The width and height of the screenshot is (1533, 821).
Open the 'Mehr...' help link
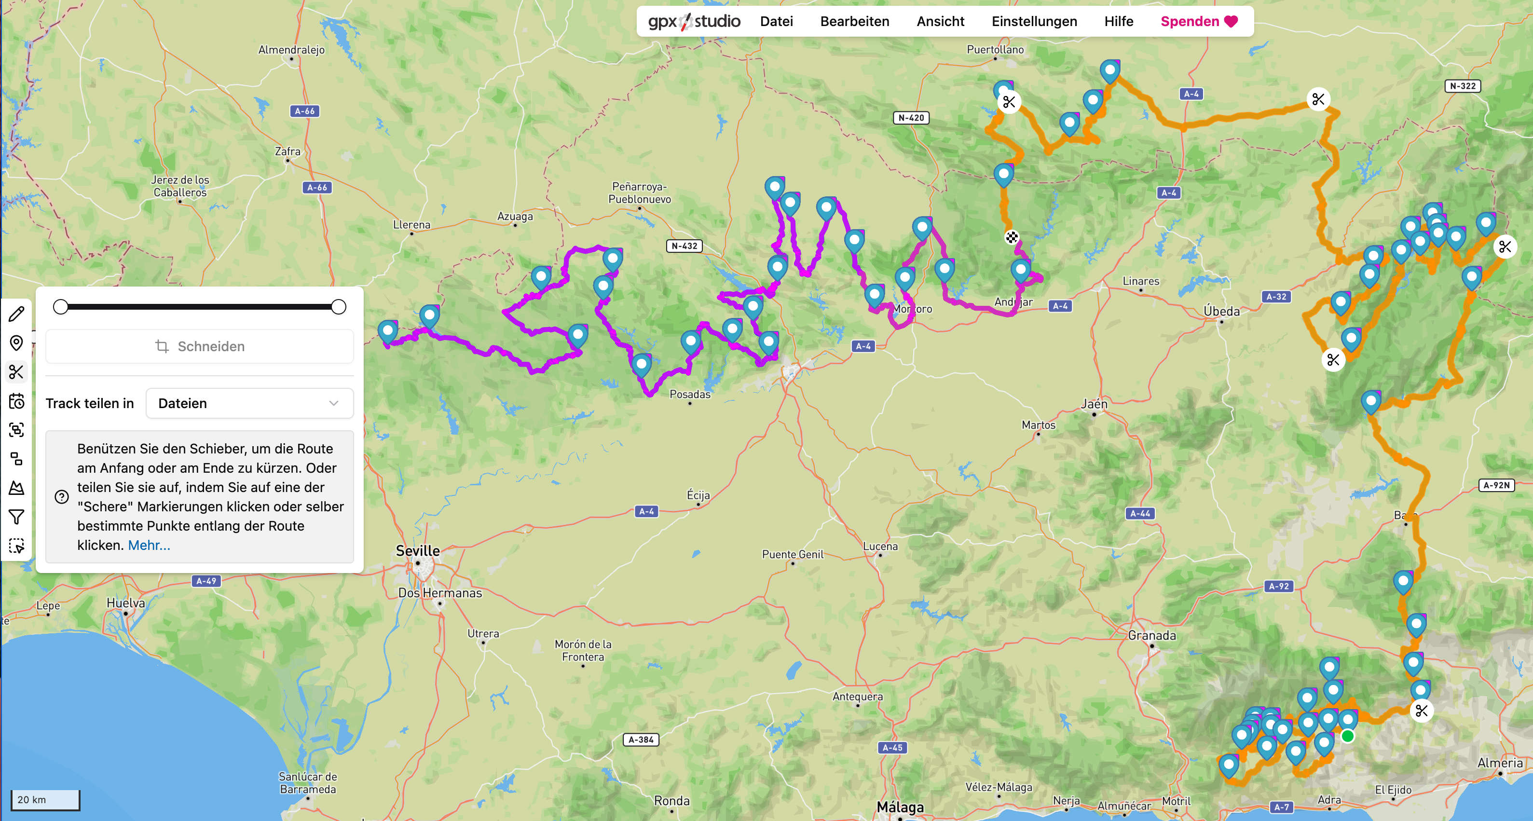(149, 545)
